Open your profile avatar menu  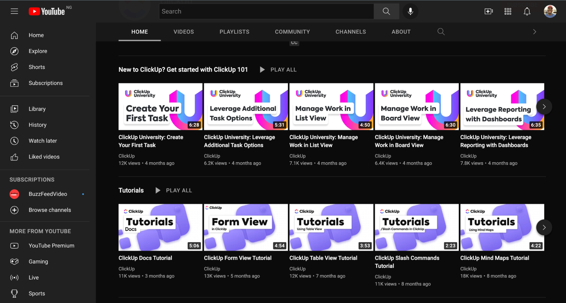(x=550, y=11)
